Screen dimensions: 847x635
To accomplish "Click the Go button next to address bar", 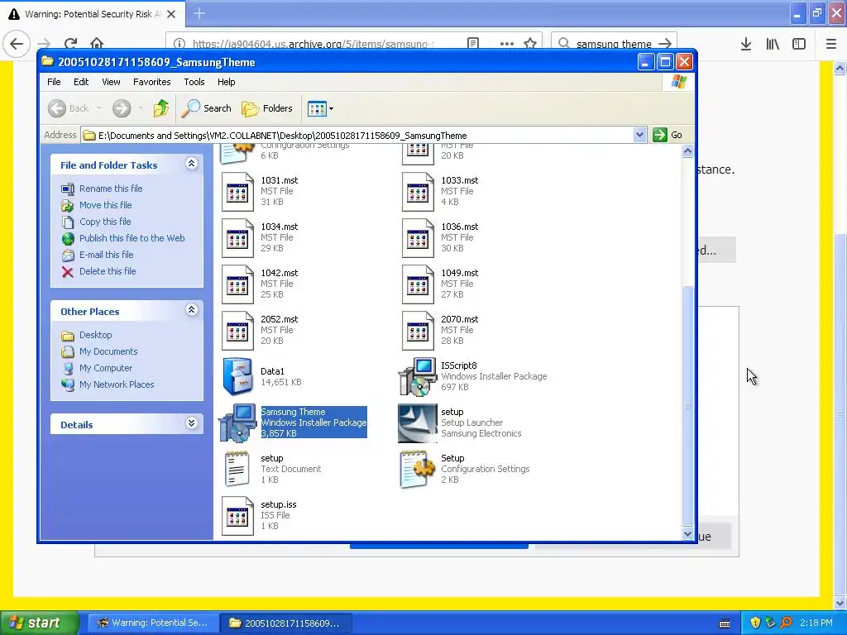I will point(668,135).
